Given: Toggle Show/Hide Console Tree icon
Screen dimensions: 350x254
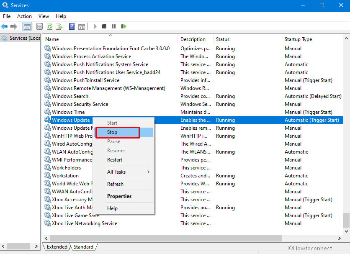Looking at the screenshot, I should (27, 26).
